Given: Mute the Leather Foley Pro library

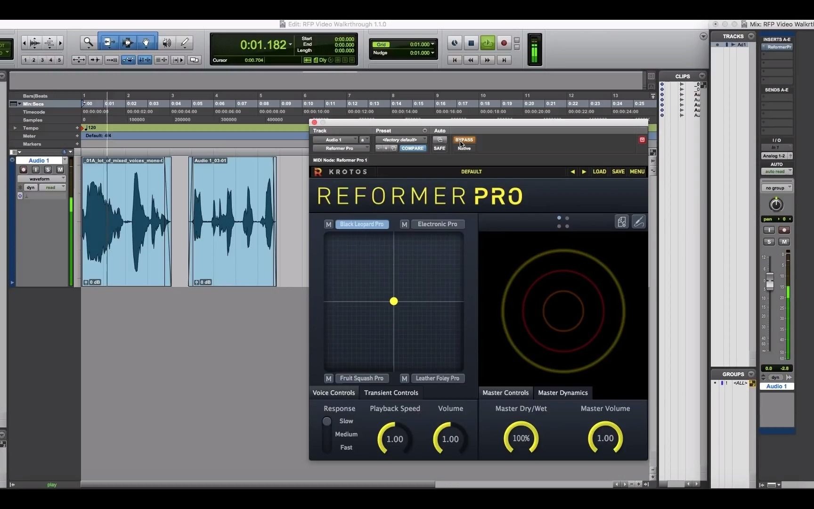Looking at the screenshot, I should click(x=404, y=378).
